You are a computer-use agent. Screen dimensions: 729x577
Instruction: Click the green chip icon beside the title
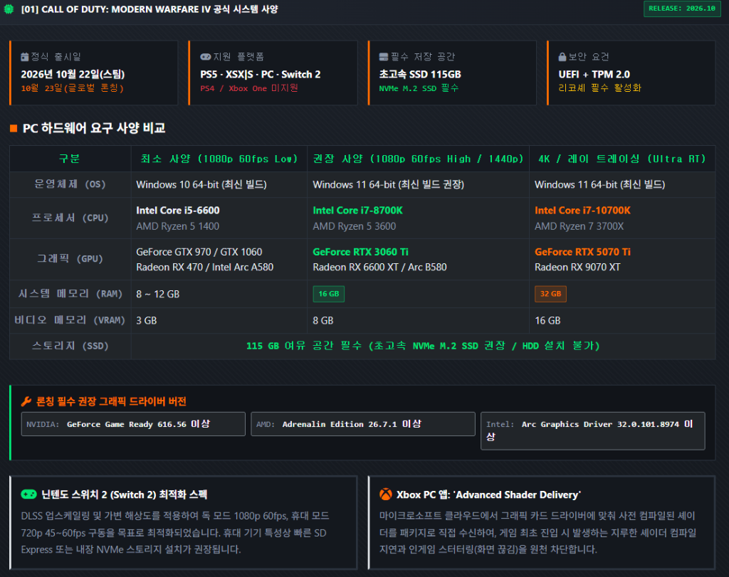[9, 9]
